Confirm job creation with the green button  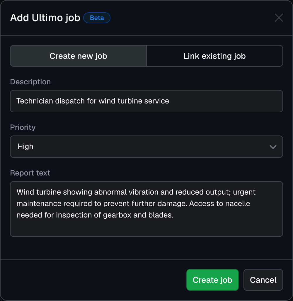coord(212,280)
